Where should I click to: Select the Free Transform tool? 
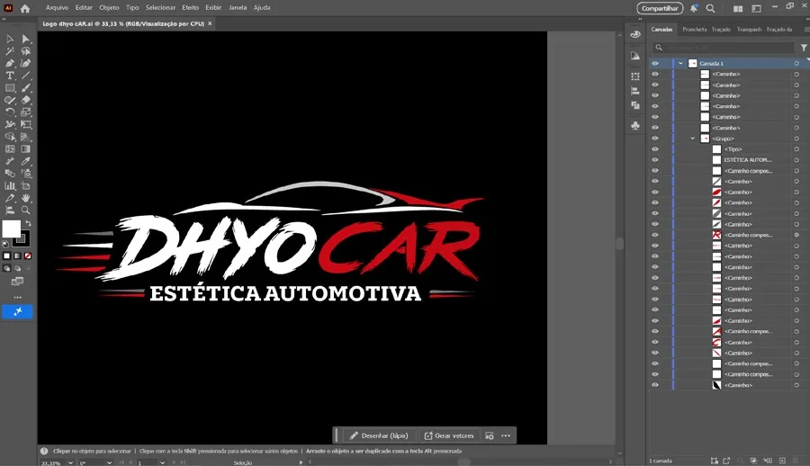coord(26,124)
